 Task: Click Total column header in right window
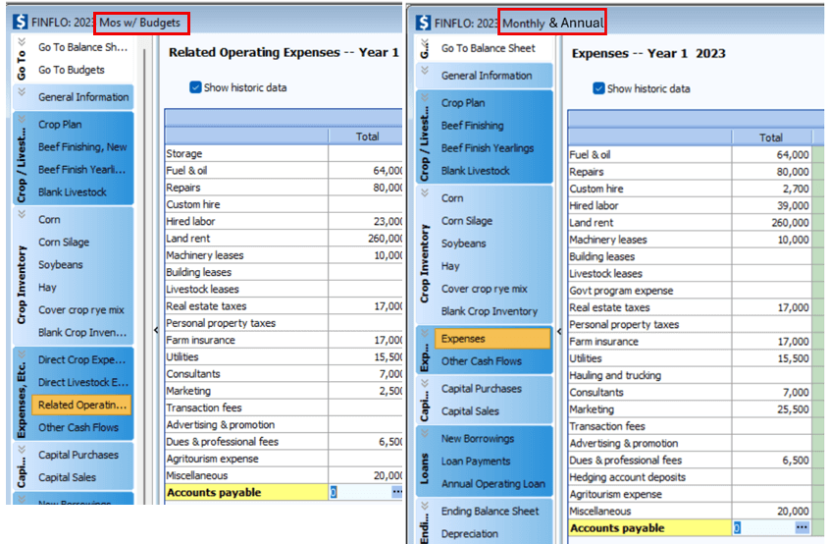771,137
